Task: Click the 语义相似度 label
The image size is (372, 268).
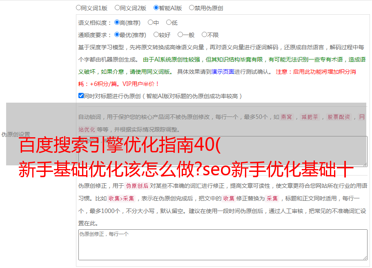Action: (94, 23)
